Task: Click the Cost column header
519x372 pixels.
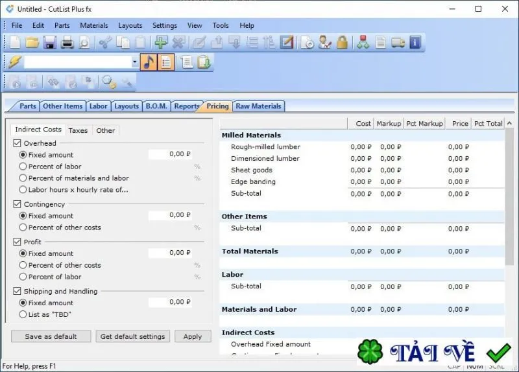Action: [361, 124]
